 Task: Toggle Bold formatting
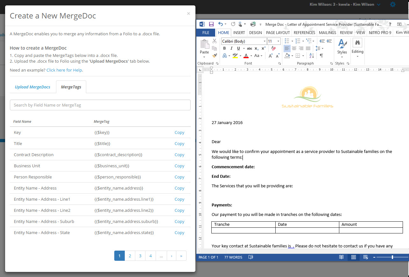click(224, 48)
